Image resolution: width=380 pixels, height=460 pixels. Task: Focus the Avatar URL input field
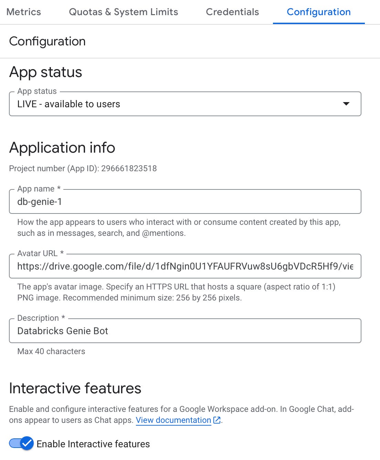coord(185,266)
